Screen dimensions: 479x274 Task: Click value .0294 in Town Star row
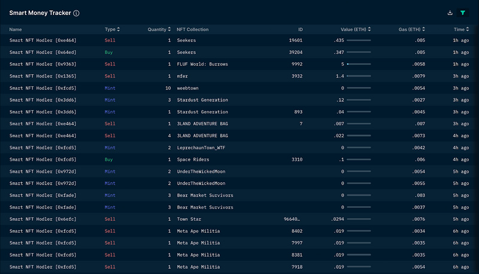(338, 219)
